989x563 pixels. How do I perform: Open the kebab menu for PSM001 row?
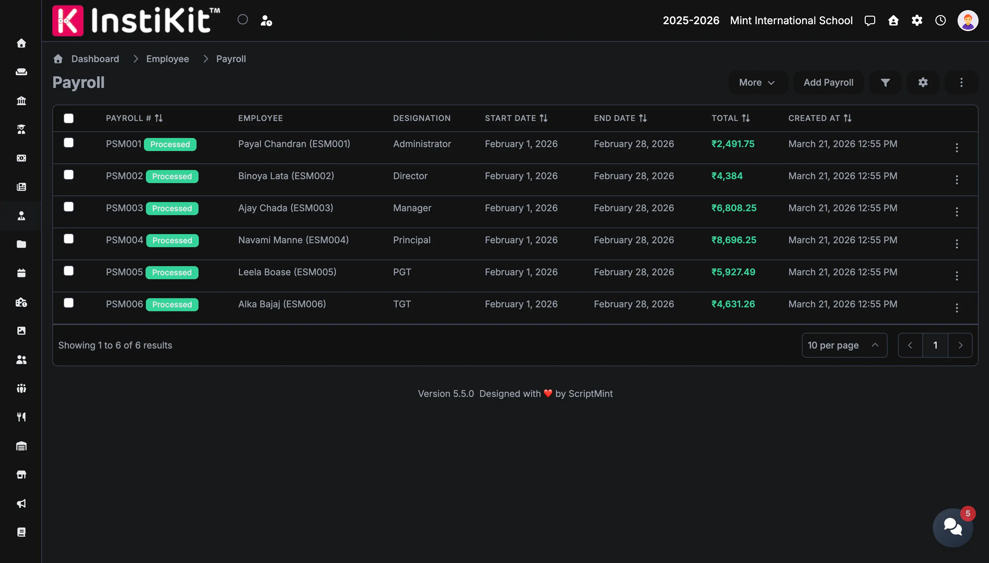pyautogui.click(x=957, y=147)
